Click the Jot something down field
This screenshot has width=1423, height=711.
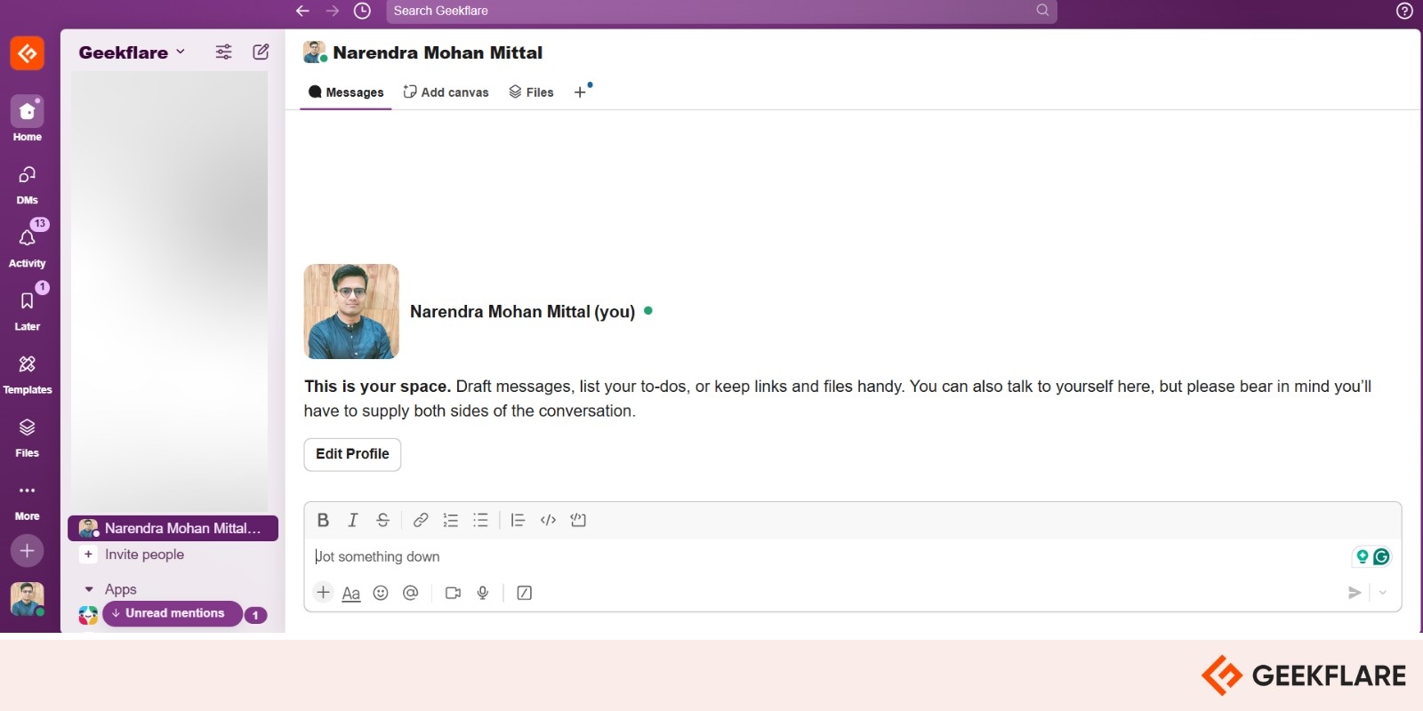(x=827, y=556)
